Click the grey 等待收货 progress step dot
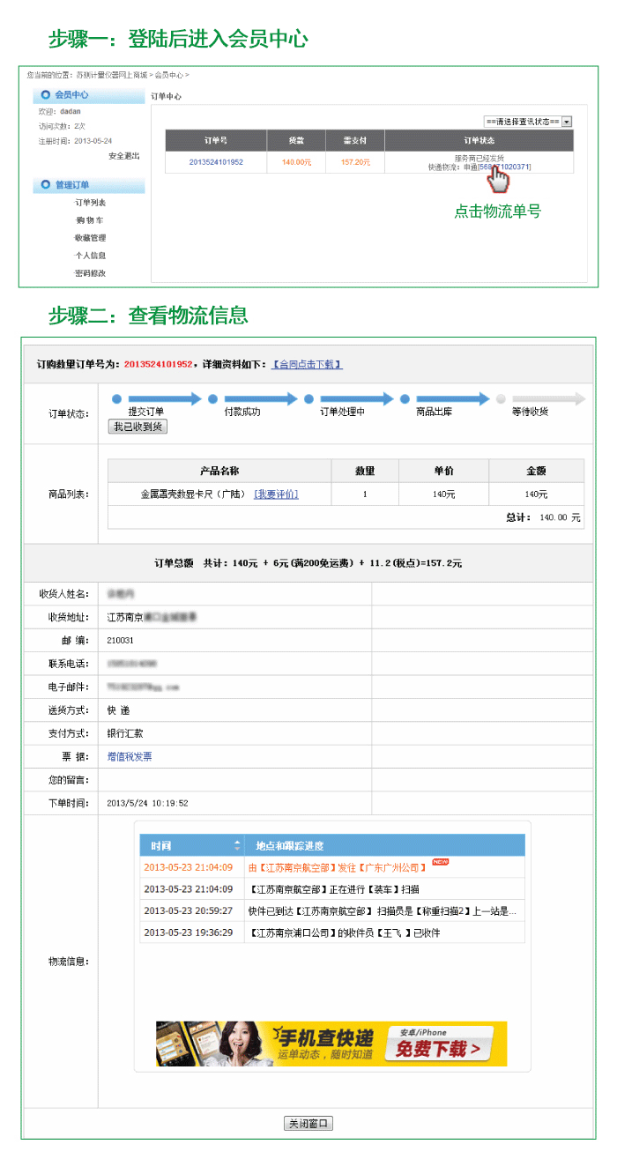The width and height of the screenshot is (617, 1159). click(501, 398)
